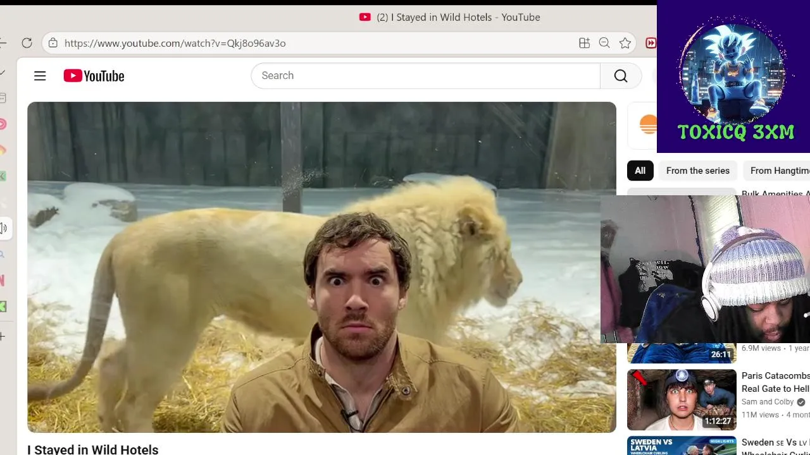
Task: Select the 'I Stayed in Wild Hotels' browser tab
Action: pyautogui.click(x=449, y=17)
